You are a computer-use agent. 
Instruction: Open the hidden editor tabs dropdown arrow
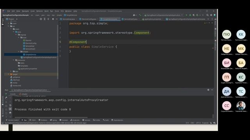208,19
